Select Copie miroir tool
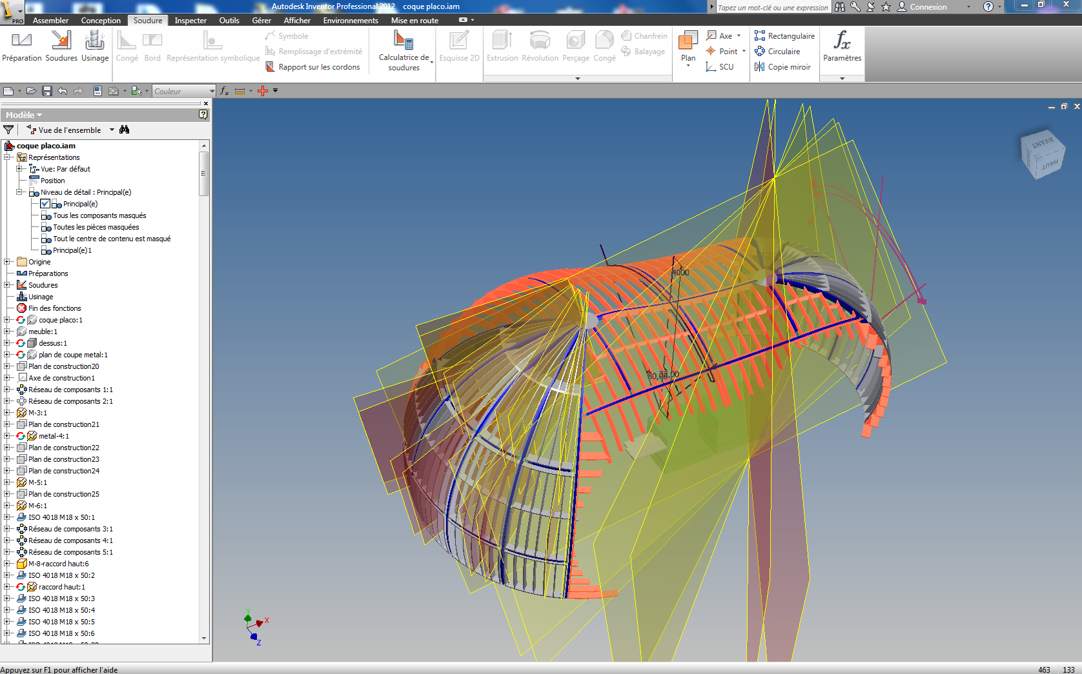 (782, 67)
